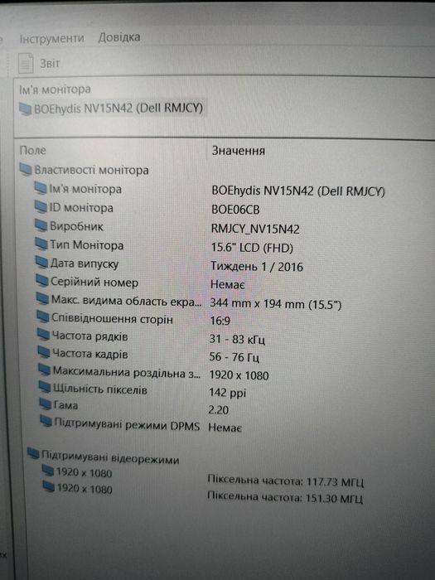The height and width of the screenshot is (580, 435).
Task: Click icon next to Щільність пікселів
Action: pyautogui.click(x=45, y=387)
